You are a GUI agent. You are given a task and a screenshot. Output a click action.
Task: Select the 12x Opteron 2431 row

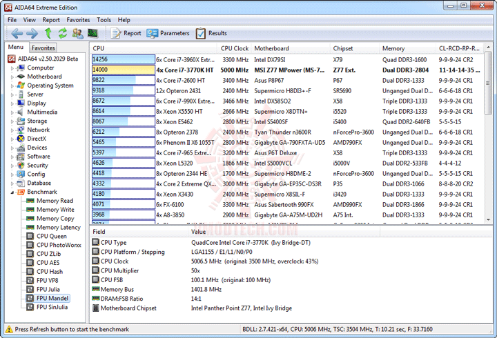click(287, 90)
